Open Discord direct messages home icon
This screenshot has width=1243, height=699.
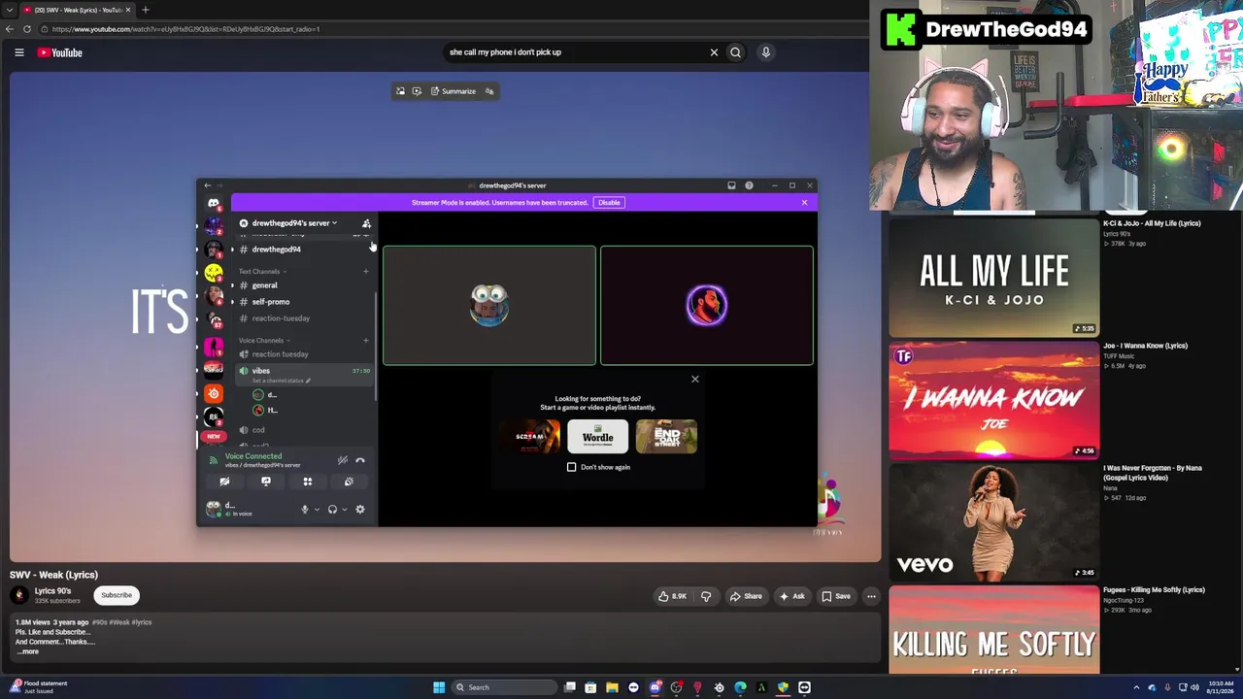point(214,203)
